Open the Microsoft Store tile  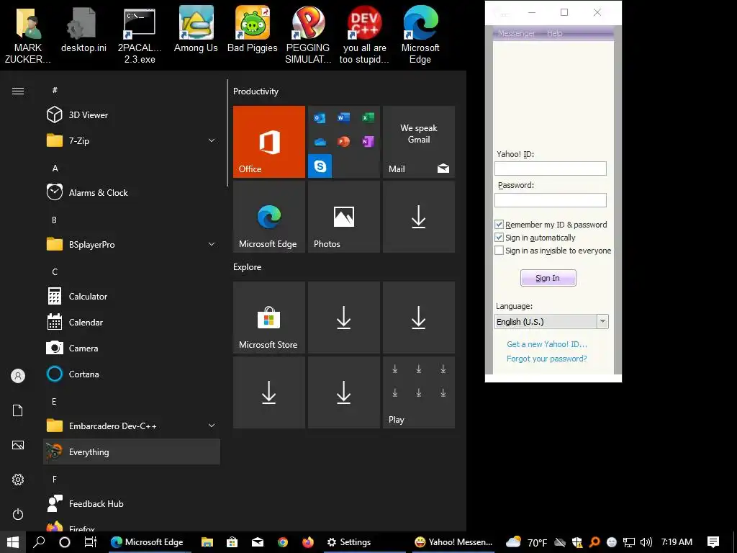pyautogui.click(x=269, y=318)
